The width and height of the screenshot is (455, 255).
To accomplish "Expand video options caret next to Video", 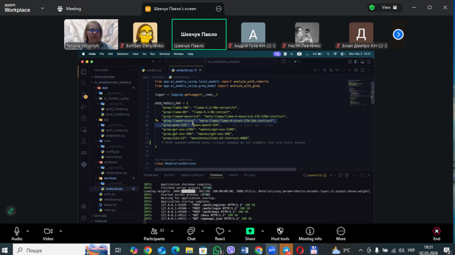I will (60, 231).
